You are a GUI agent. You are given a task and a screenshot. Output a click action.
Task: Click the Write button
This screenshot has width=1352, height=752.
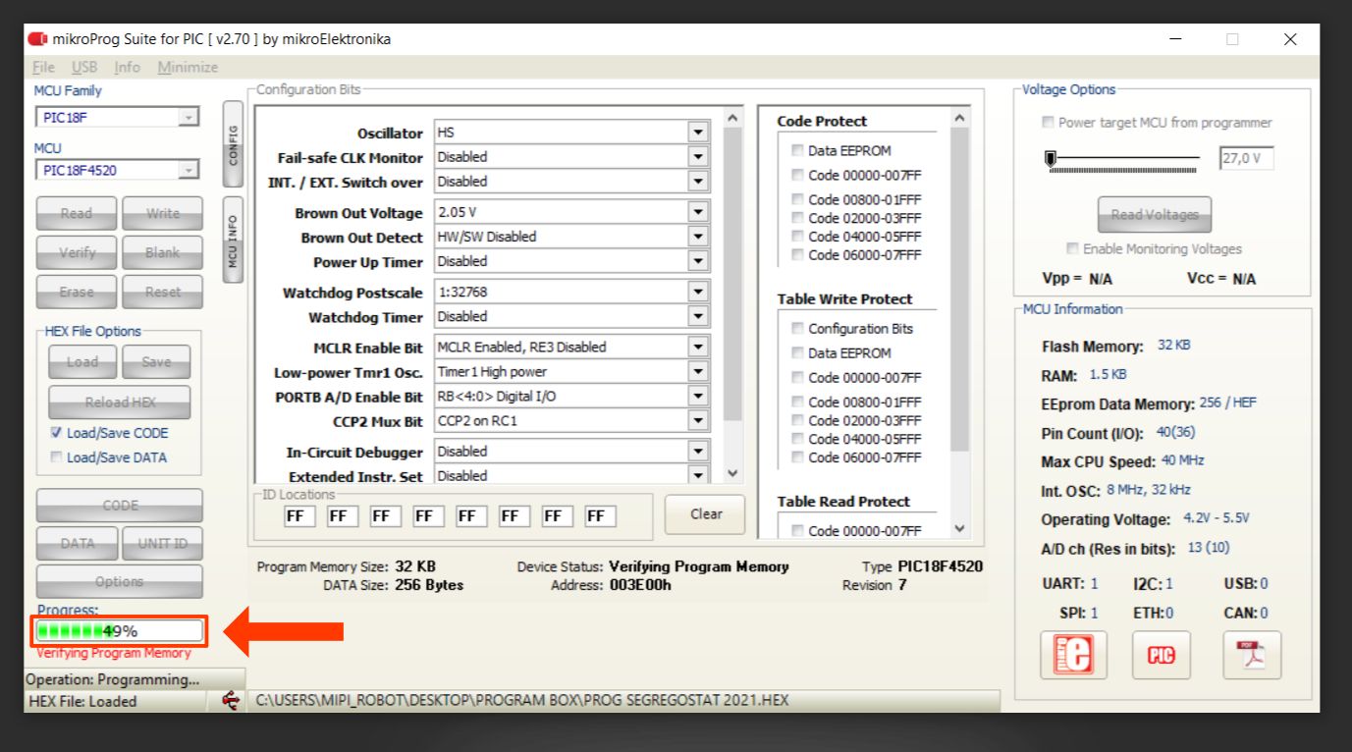(x=163, y=214)
